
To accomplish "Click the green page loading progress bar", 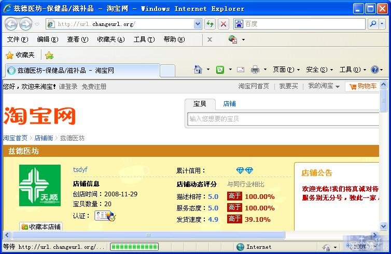I will point(134,247).
